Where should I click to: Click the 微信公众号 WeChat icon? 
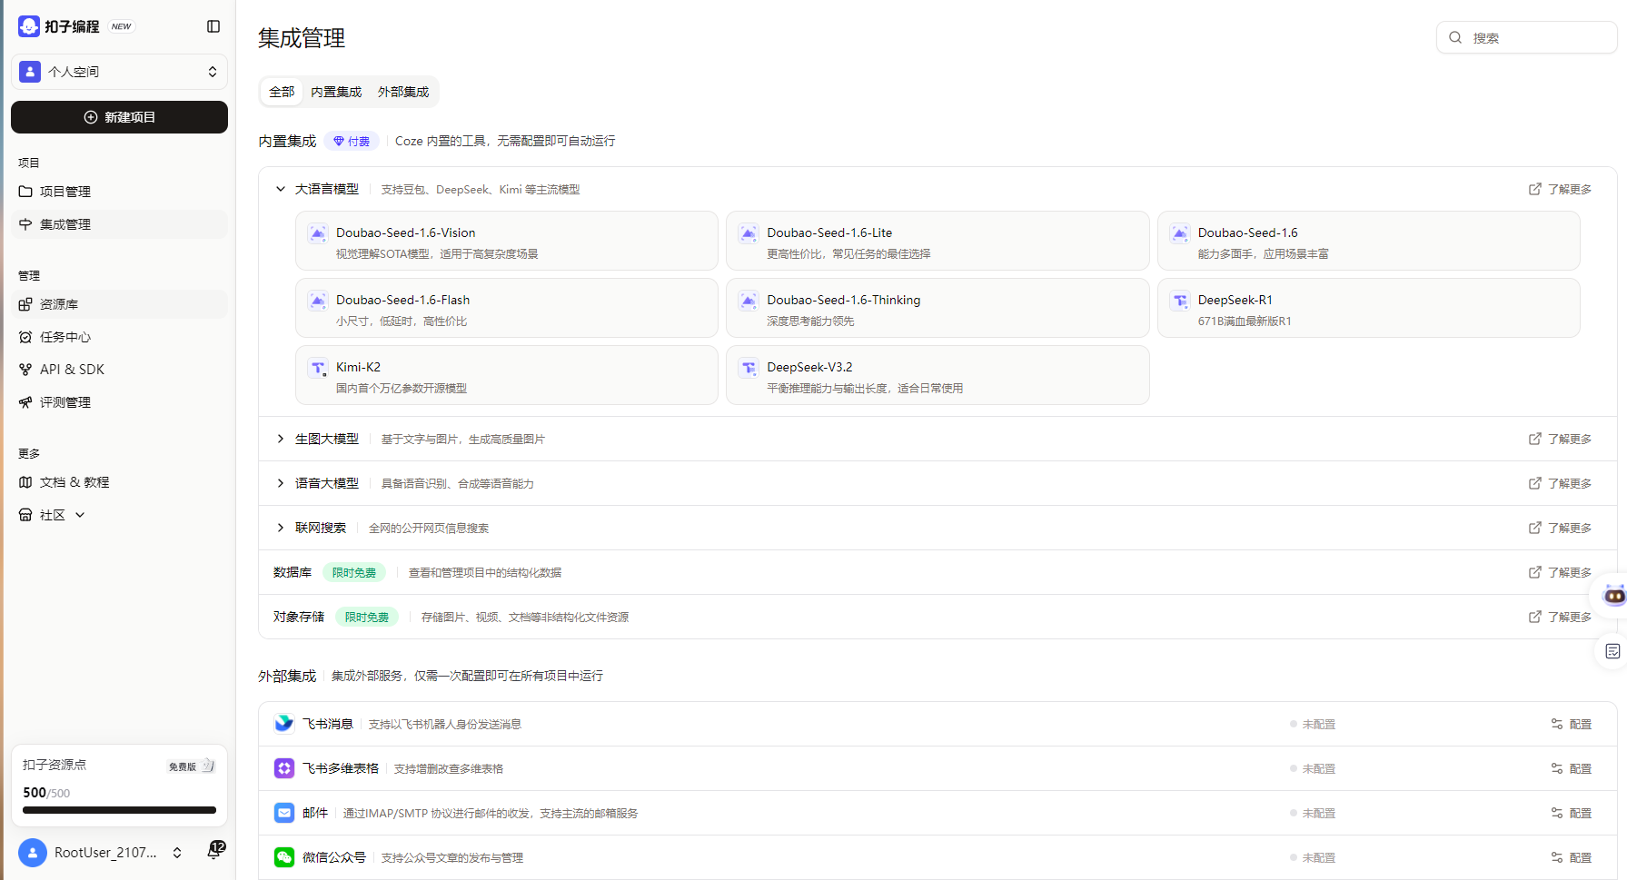pos(284,857)
